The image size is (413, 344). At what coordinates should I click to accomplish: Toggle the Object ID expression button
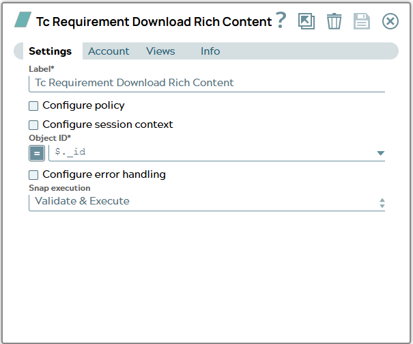point(37,153)
